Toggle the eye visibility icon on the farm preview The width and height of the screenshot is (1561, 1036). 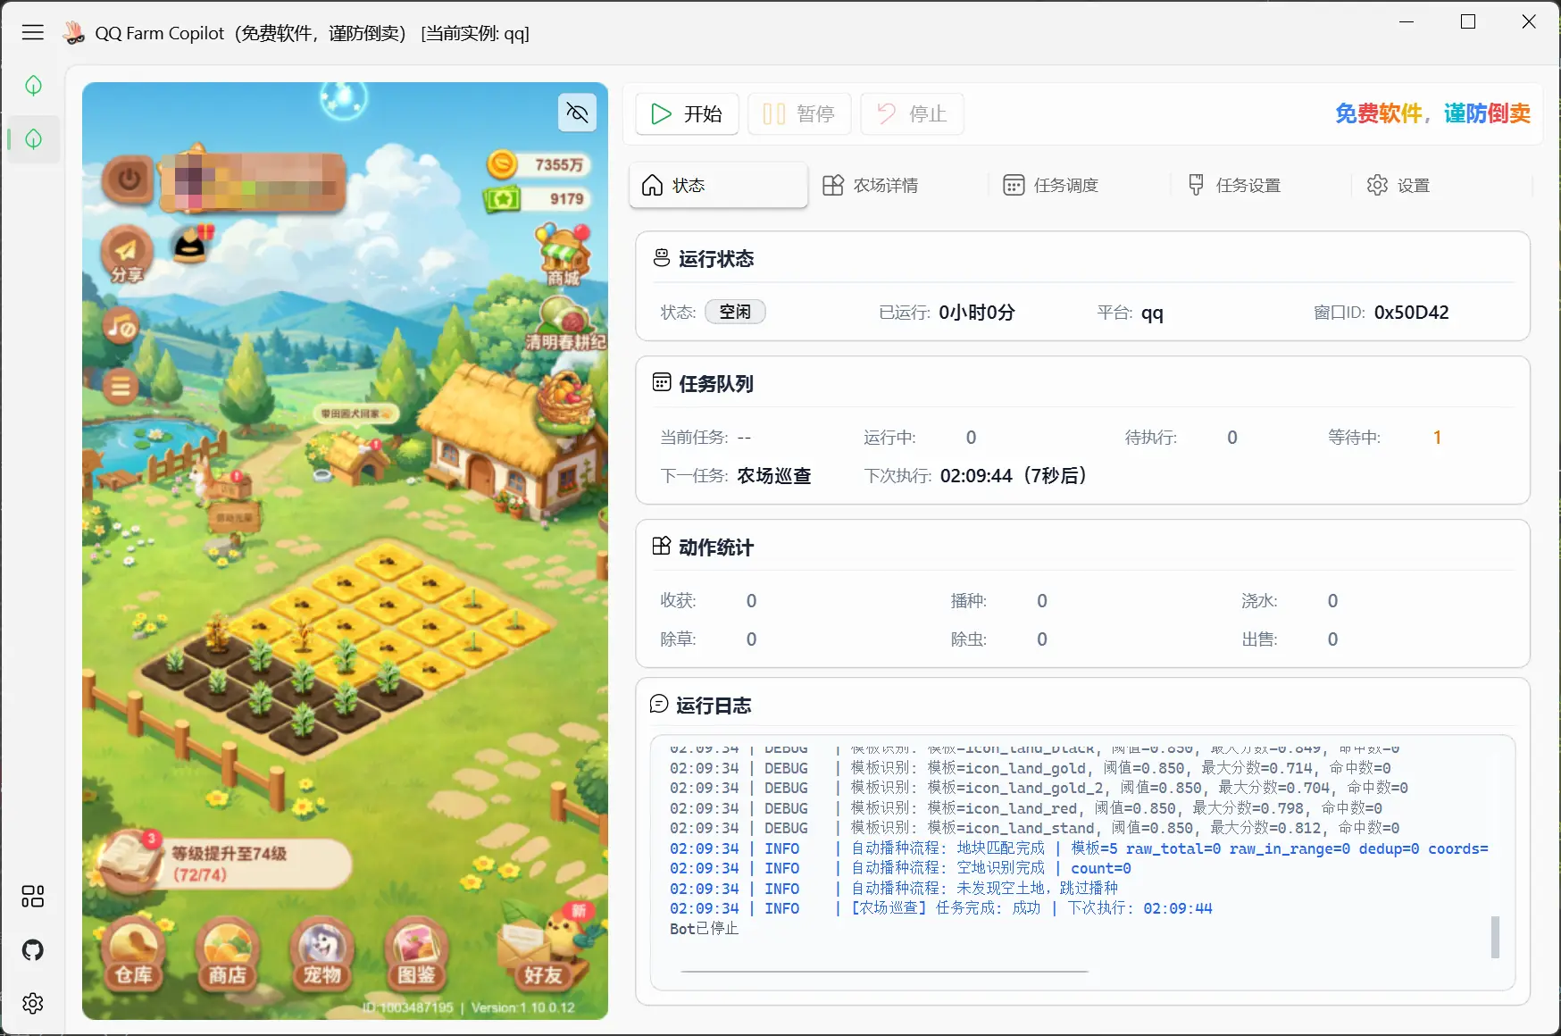(577, 113)
